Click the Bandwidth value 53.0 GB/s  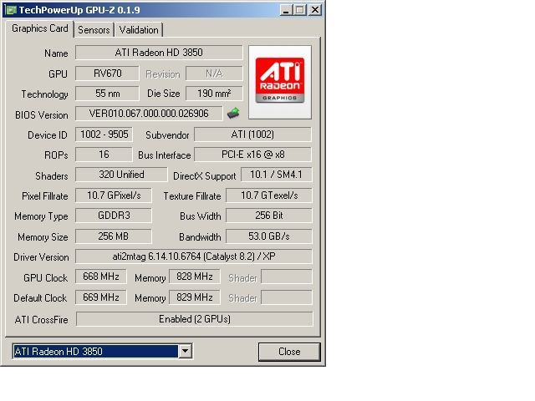tap(269, 236)
